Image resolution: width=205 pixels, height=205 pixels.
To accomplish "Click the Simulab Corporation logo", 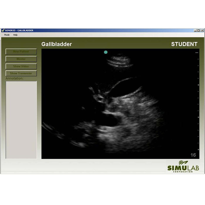I will pyautogui.click(x=182, y=166).
